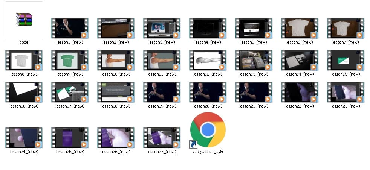
Task: Select the lesson3_(new) video file icon
Action: [162, 29]
